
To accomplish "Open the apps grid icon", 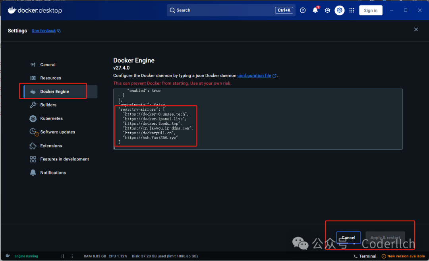I will [x=352, y=10].
